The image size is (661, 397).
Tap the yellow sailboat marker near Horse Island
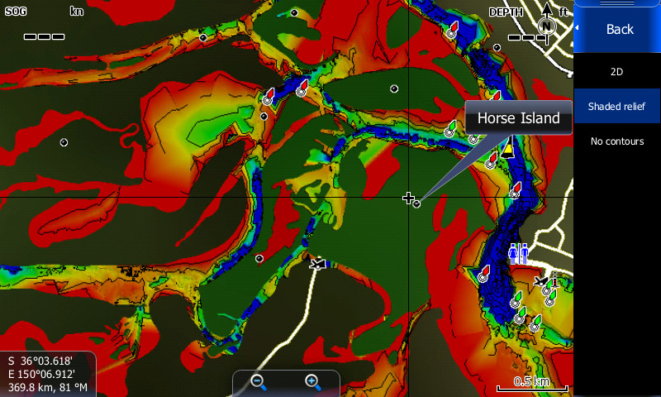(508, 149)
